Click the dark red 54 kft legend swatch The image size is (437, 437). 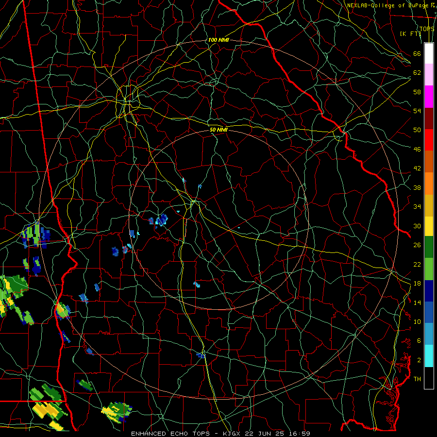(429, 118)
